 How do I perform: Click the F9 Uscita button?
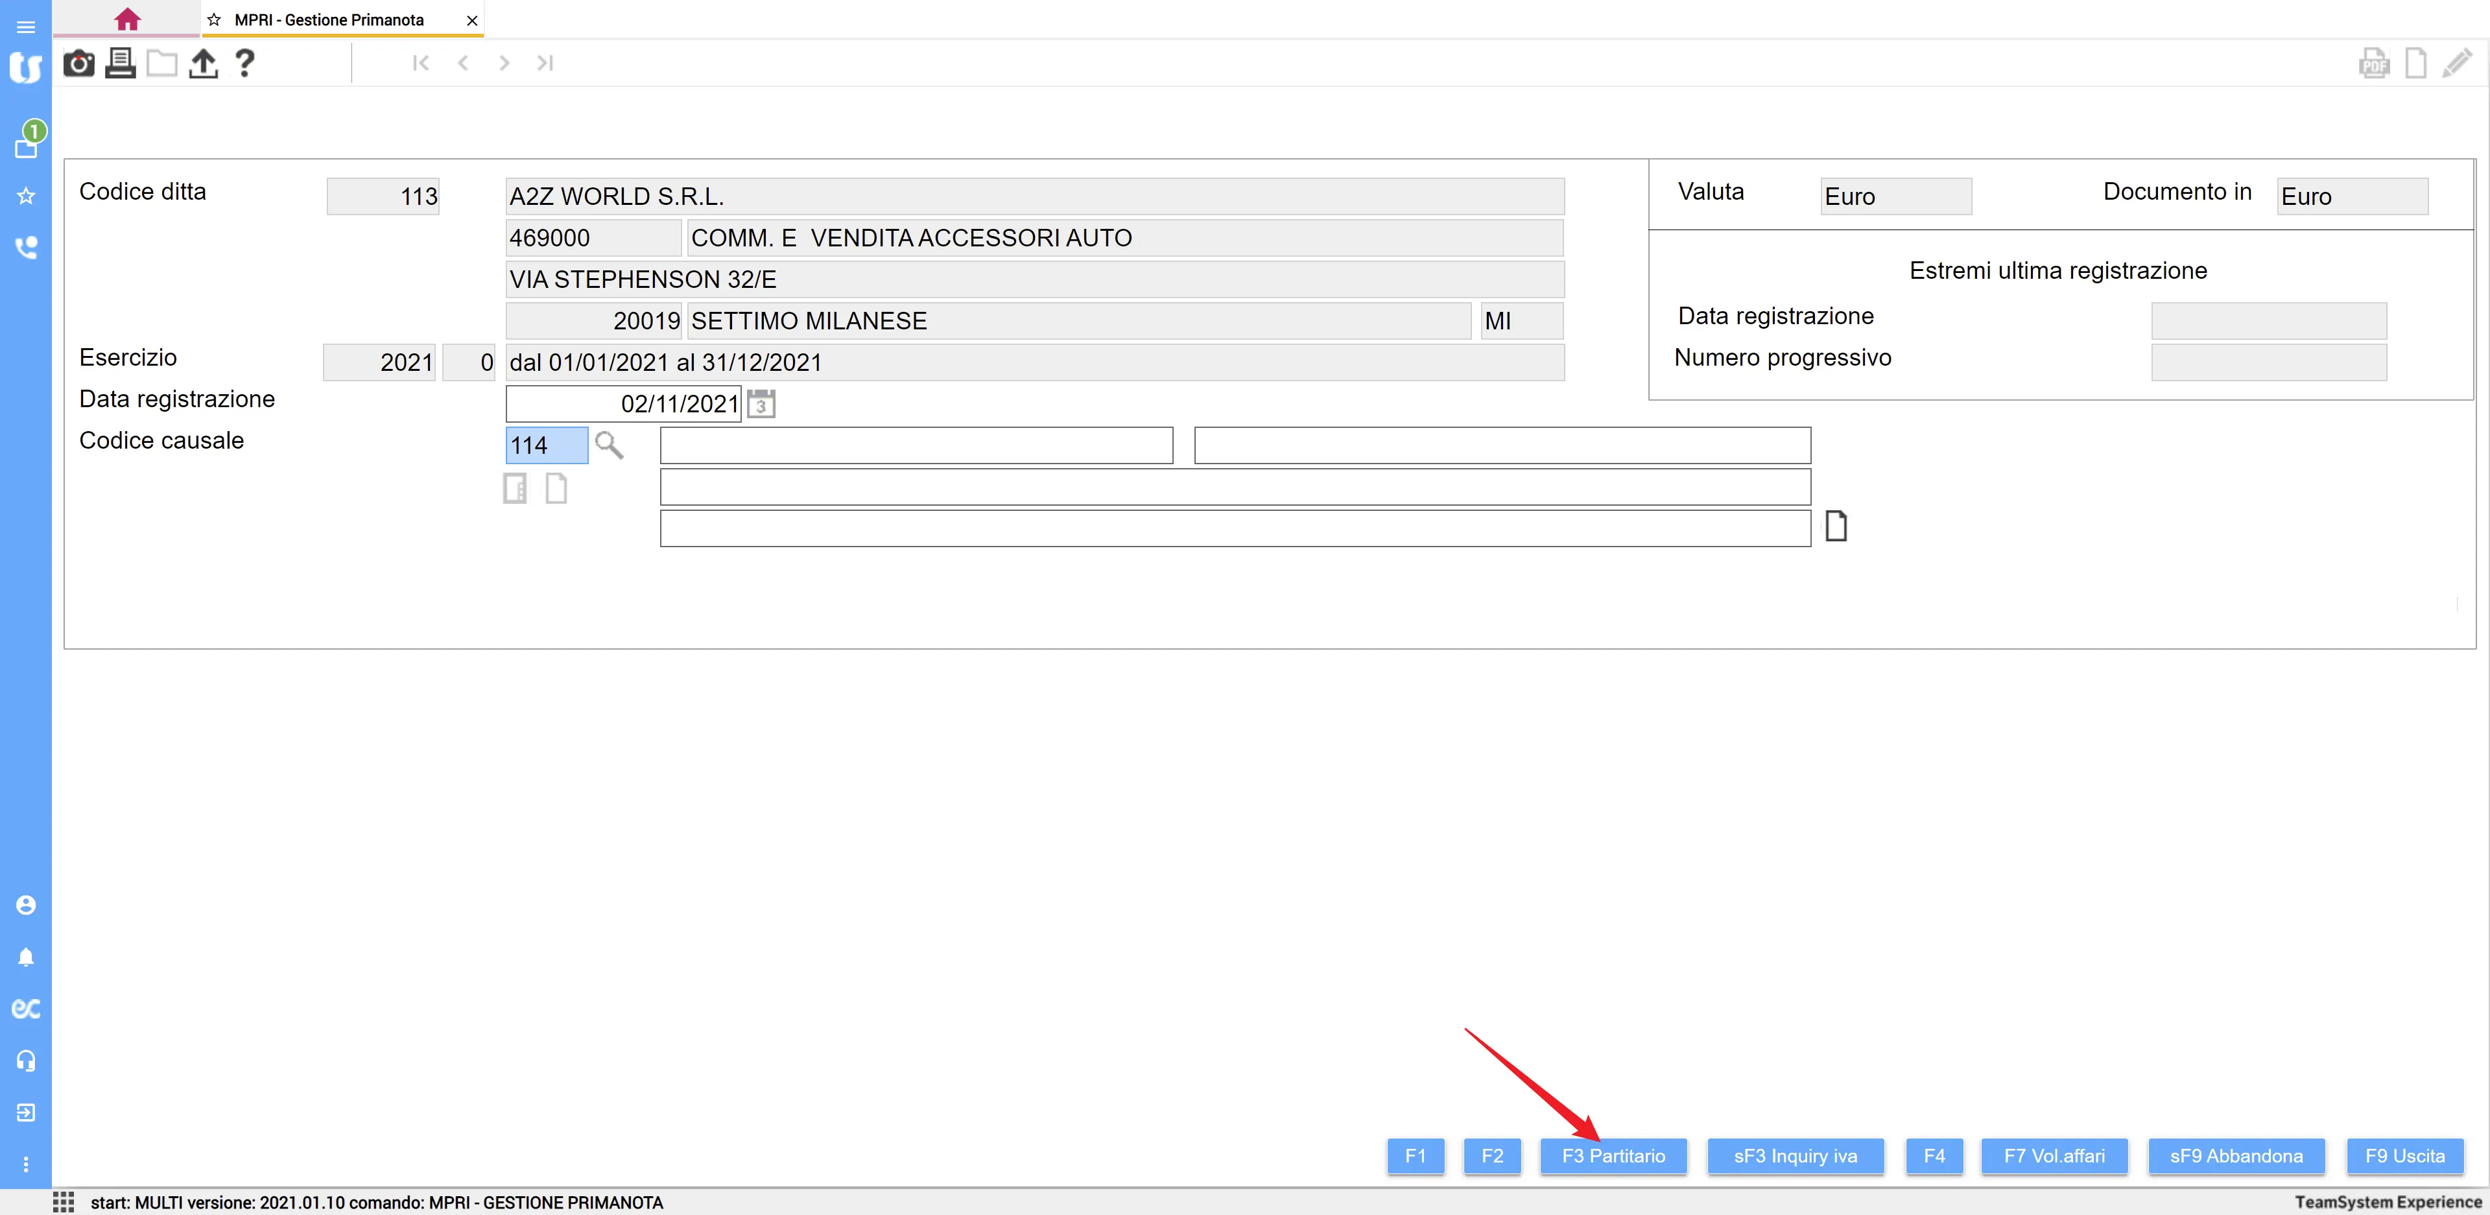pos(2404,1156)
